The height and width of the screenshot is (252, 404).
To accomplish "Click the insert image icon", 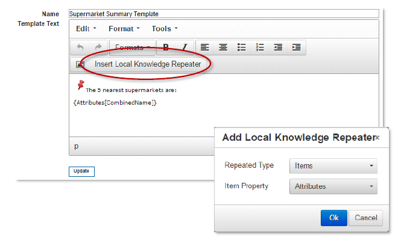I will 80,64.
